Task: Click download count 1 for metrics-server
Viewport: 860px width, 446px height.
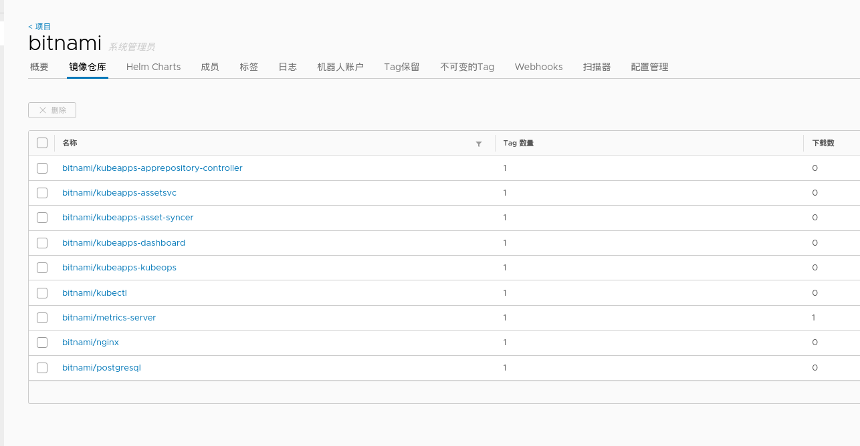Action: coord(814,318)
